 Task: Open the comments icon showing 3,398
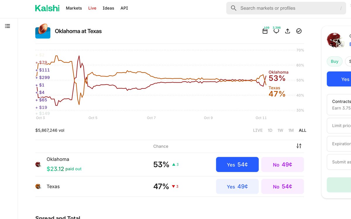point(276,31)
